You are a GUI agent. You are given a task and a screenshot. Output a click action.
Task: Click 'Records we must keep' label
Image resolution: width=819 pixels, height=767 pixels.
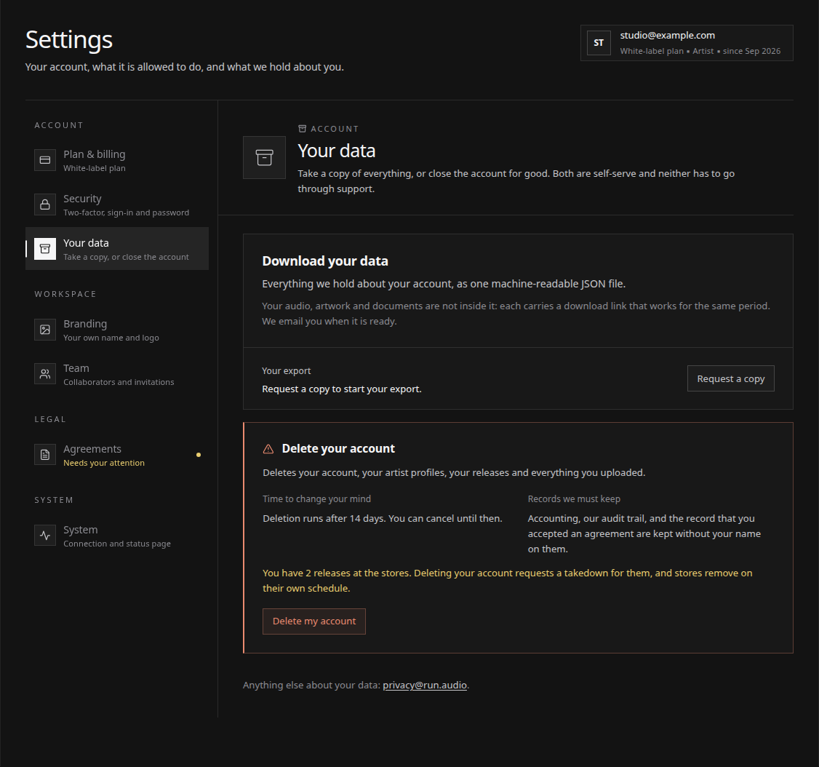(x=574, y=499)
